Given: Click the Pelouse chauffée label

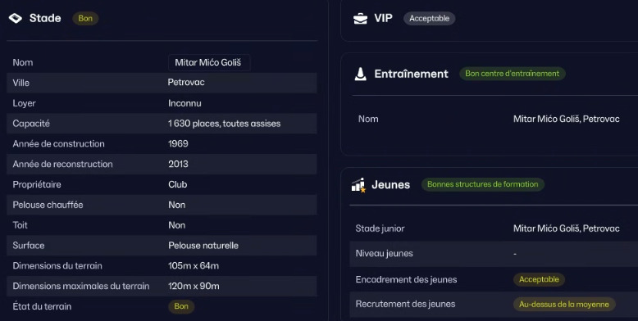Looking at the screenshot, I should pos(48,205).
